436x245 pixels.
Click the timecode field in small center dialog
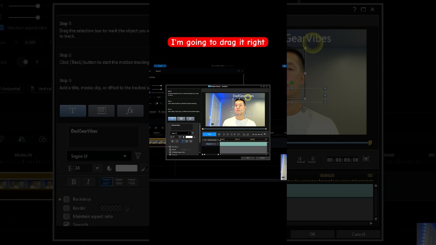pyautogui.click(x=257, y=134)
